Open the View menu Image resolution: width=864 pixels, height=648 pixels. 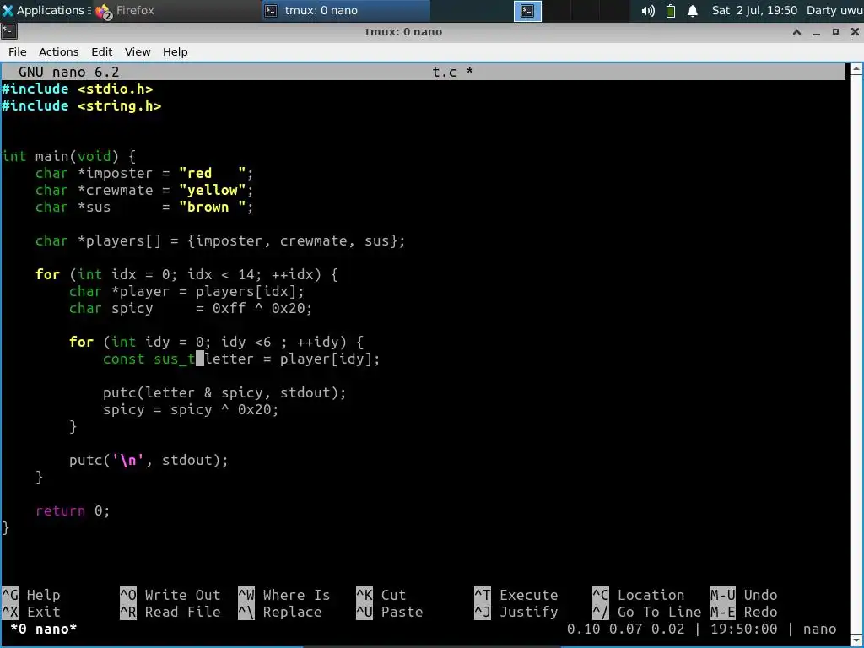pos(138,51)
